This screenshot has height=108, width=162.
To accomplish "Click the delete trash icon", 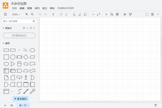I will coord(53,14).
